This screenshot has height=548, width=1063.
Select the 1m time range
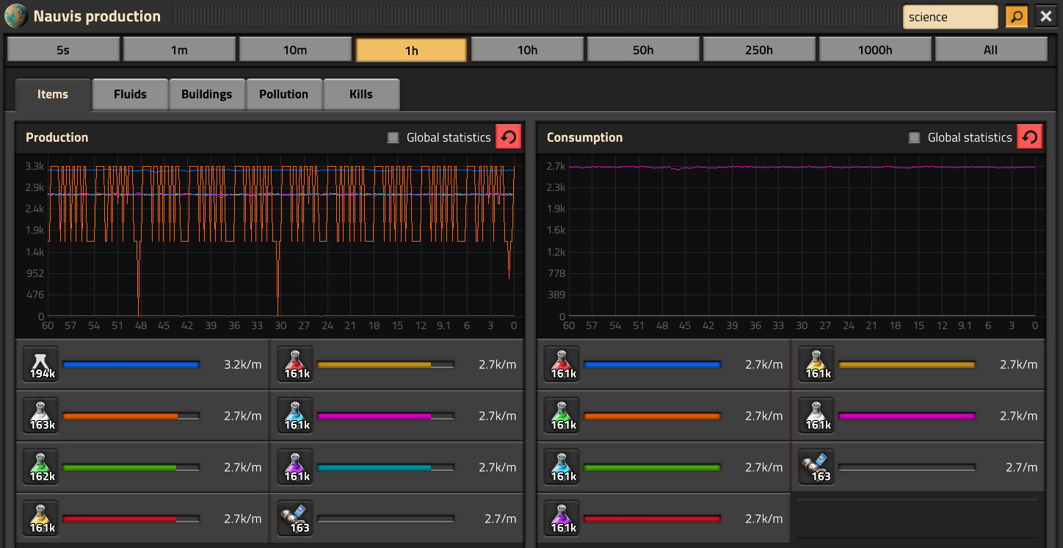tap(179, 50)
